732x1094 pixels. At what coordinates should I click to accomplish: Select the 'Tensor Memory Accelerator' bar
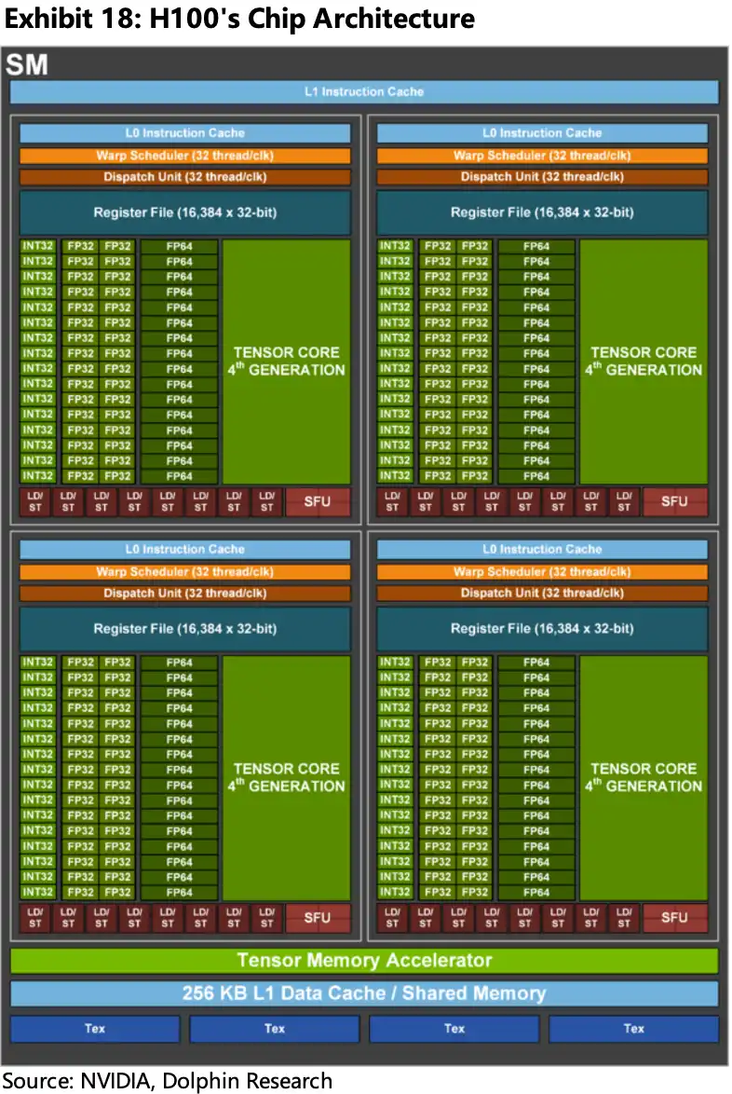(364, 961)
